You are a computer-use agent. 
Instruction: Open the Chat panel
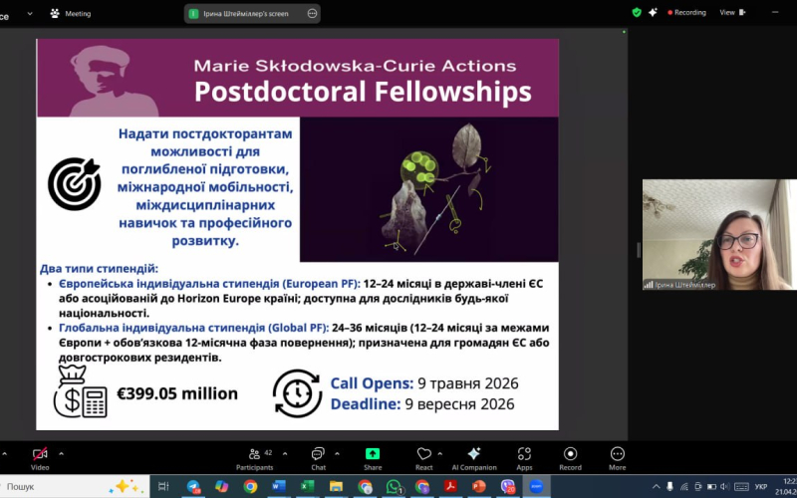318,458
